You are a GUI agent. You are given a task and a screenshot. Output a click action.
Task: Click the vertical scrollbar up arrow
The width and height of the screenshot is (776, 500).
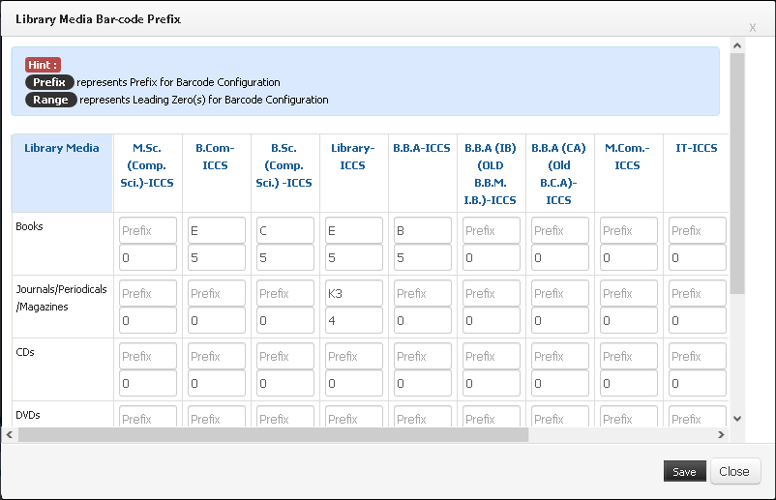(x=737, y=45)
